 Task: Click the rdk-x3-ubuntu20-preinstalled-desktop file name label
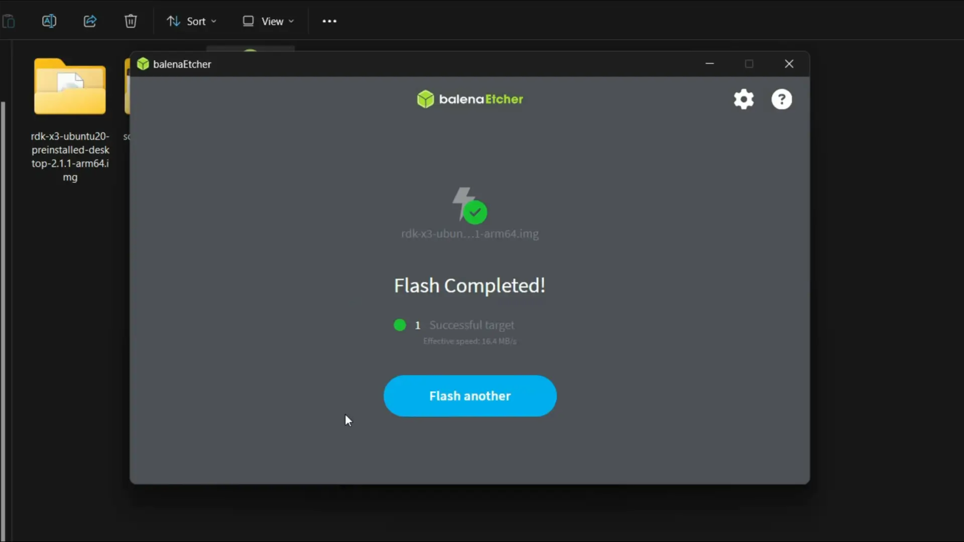click(70, 157)
